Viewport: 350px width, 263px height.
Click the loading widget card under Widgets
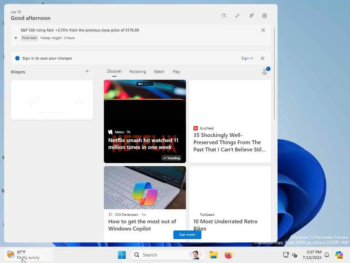click(52, 100)
